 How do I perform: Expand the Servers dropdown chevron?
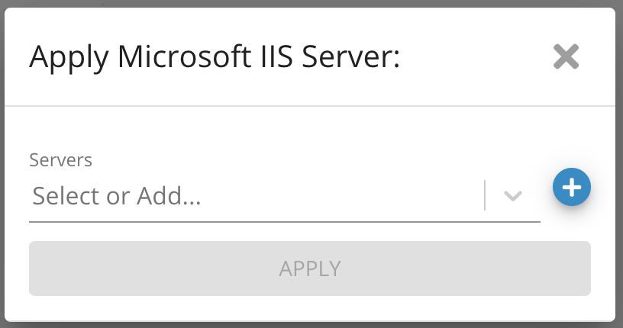click(x=513, y=196)
